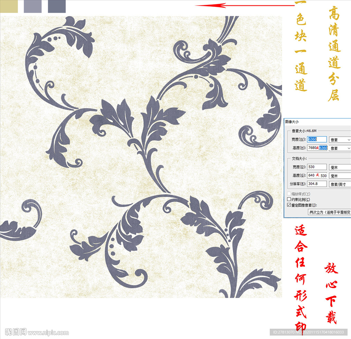Toggle the 约束比例 checkbox
This screenshot has width=351, height=339.
pos(289,199)
